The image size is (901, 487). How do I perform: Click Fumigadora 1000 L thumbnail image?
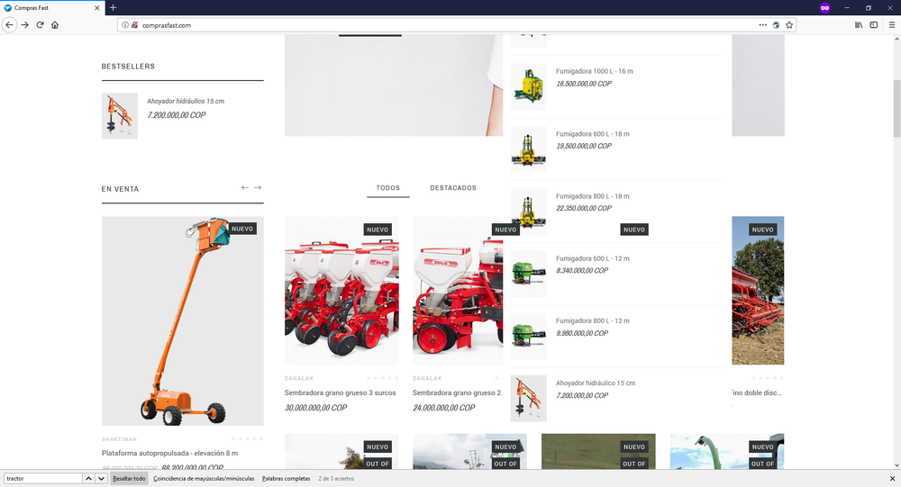click(x=529, y=86)
